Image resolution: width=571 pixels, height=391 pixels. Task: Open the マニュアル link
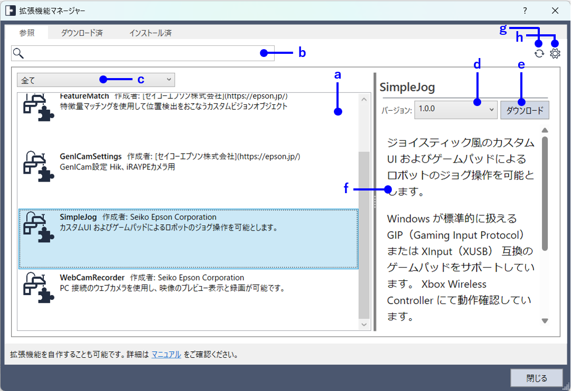click(x=166, y=355)
